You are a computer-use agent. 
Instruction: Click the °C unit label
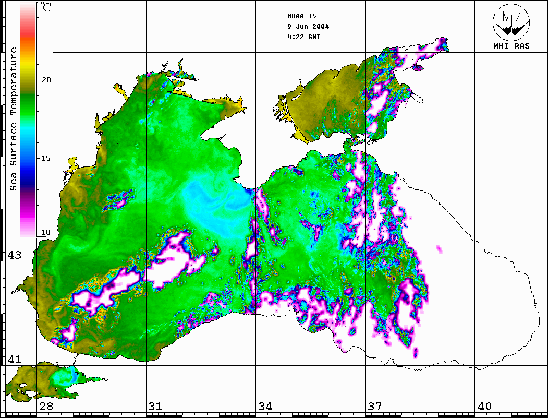tap(46, 7)
